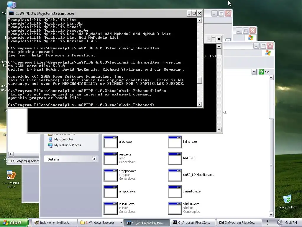Click Explorer file list scroll down arrow

click(x=271, y=214)
